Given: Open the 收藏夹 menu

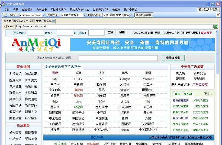Looking at the screenshot, I should 116,10.
